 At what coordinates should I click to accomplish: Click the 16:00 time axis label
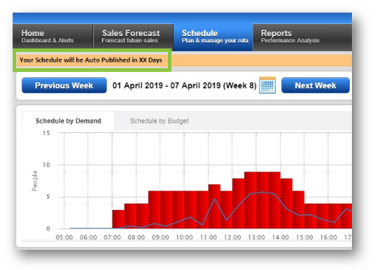(328, 238)
